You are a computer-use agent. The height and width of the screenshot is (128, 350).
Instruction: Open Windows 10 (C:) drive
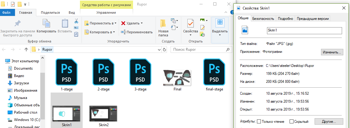(23, 119)
